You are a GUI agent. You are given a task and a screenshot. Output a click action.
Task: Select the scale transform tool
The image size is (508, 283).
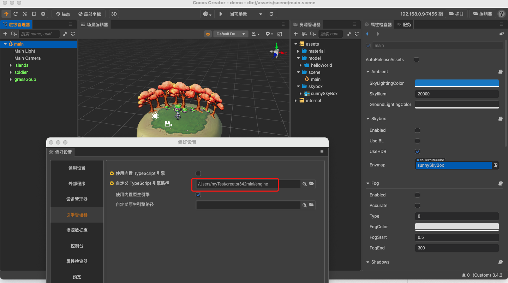pyautogui.click(x=25, y=14)
